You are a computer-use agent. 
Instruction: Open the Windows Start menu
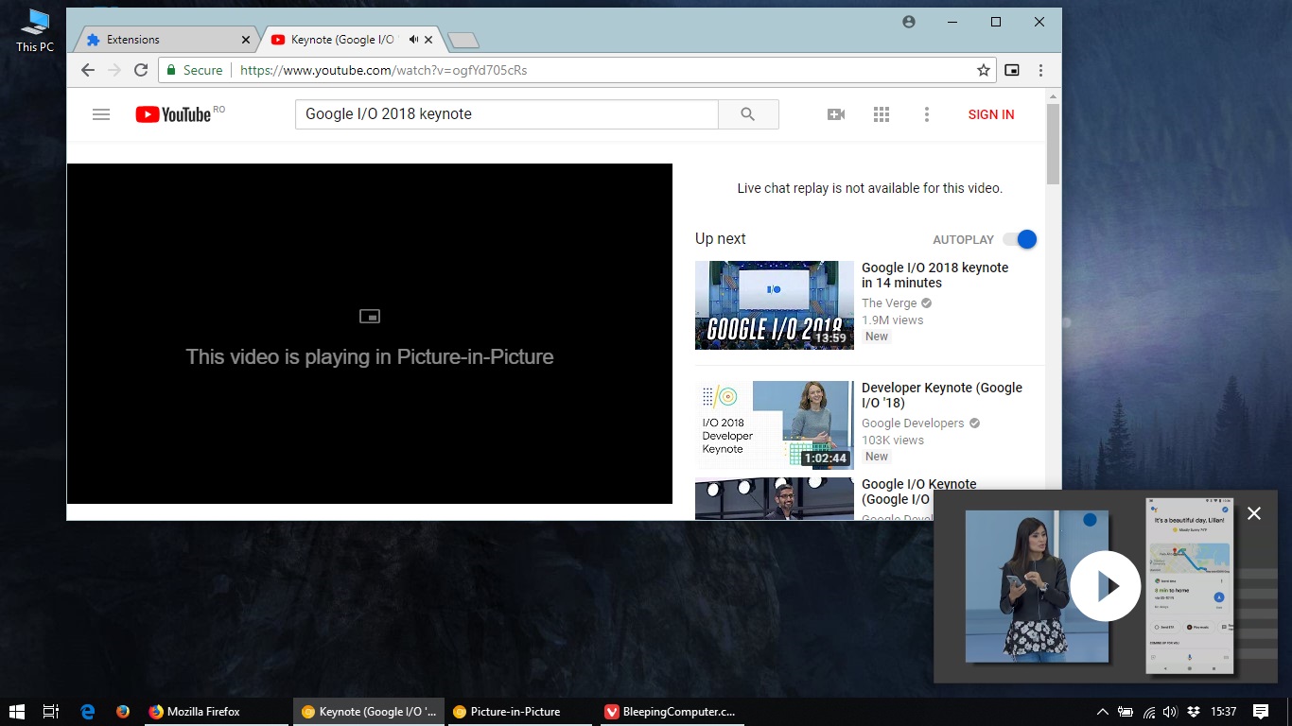click(x=16, y=712)
